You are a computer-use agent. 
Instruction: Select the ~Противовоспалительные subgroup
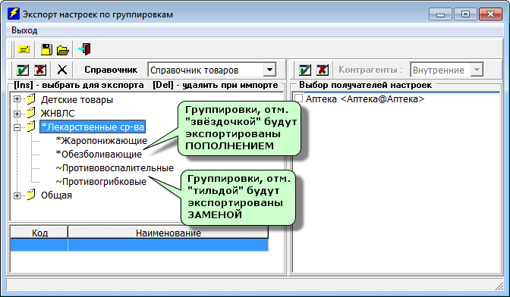[115, 167]
